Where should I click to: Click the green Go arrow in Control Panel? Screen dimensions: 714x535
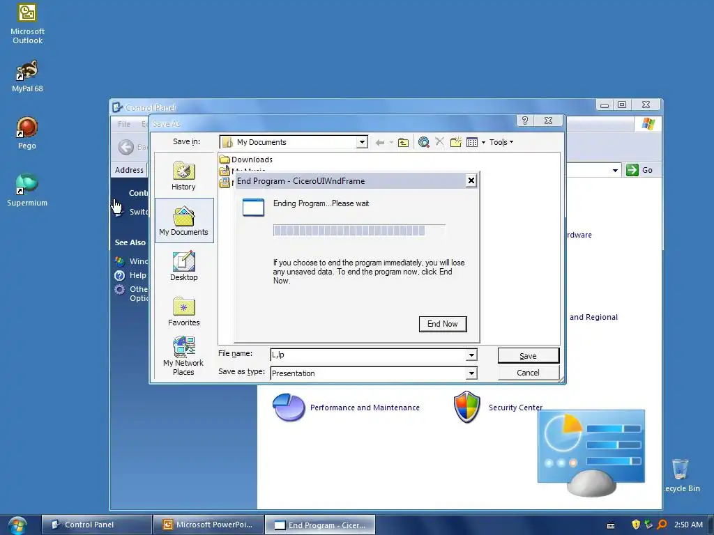pos(632,170)
